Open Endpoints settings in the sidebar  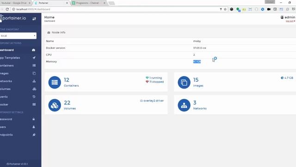pos(20,135)
